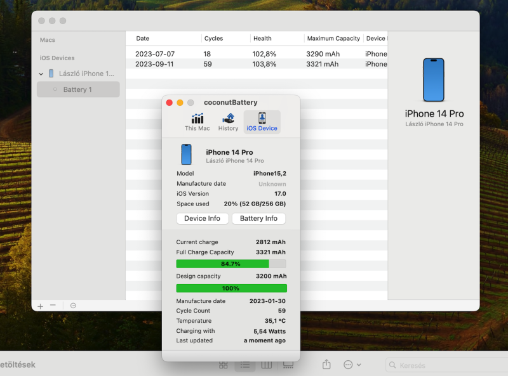Click the Device Info button
This screenshot has height=376, width=508.
(202, 218)
